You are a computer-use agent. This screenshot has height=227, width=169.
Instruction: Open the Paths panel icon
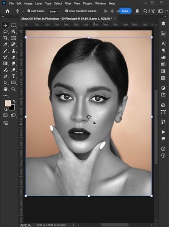[163, 112]
